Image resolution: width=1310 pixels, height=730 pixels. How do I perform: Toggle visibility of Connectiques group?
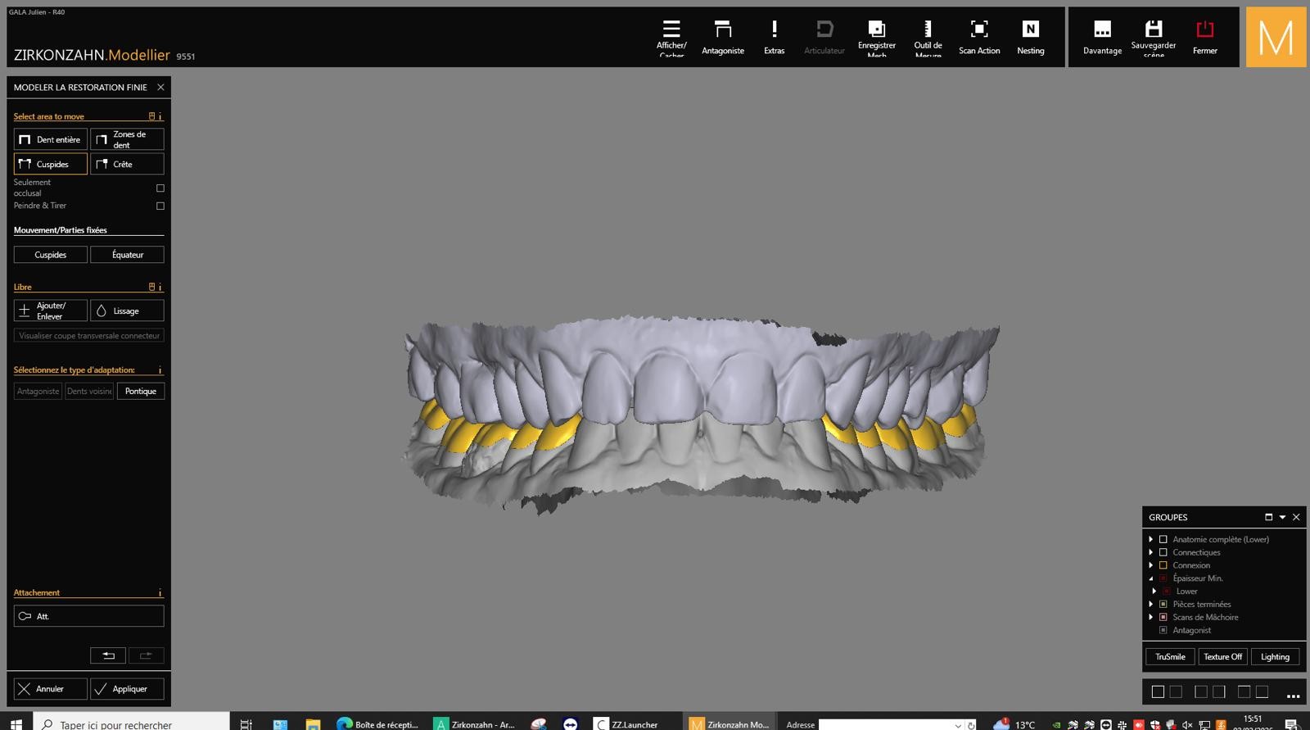tap(1163, 552)
